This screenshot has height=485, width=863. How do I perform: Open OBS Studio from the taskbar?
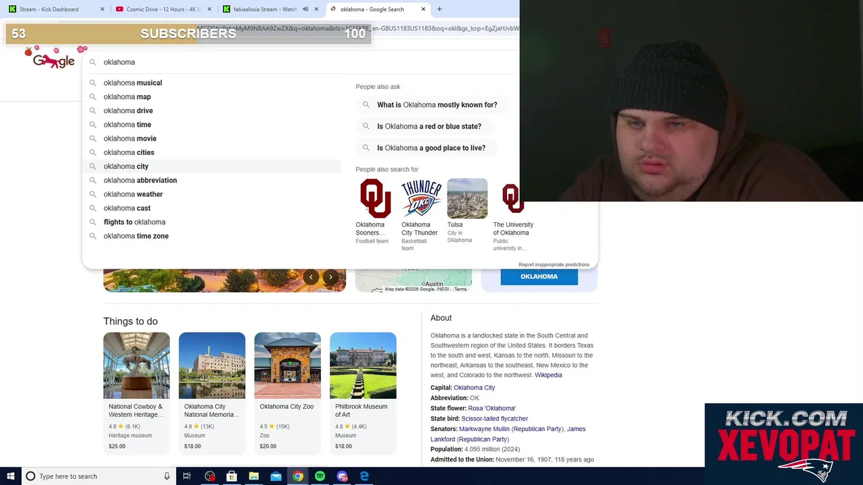coord(210,476)
